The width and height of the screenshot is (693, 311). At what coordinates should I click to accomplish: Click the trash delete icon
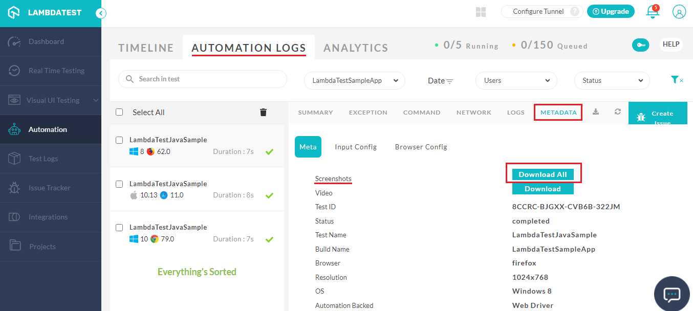coord(263,112)
